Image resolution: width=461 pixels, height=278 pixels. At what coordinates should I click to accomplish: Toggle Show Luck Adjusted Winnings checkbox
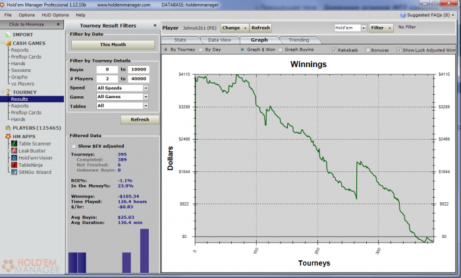tap(399, 49)
